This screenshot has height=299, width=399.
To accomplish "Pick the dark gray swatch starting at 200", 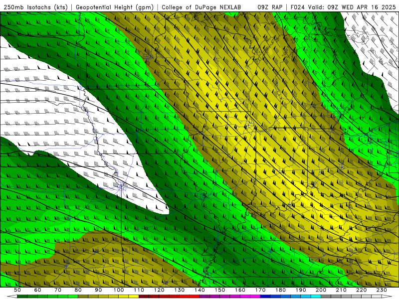I will click(326, 297).
